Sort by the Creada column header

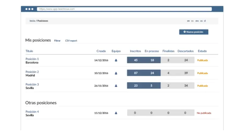click(101, 51)
